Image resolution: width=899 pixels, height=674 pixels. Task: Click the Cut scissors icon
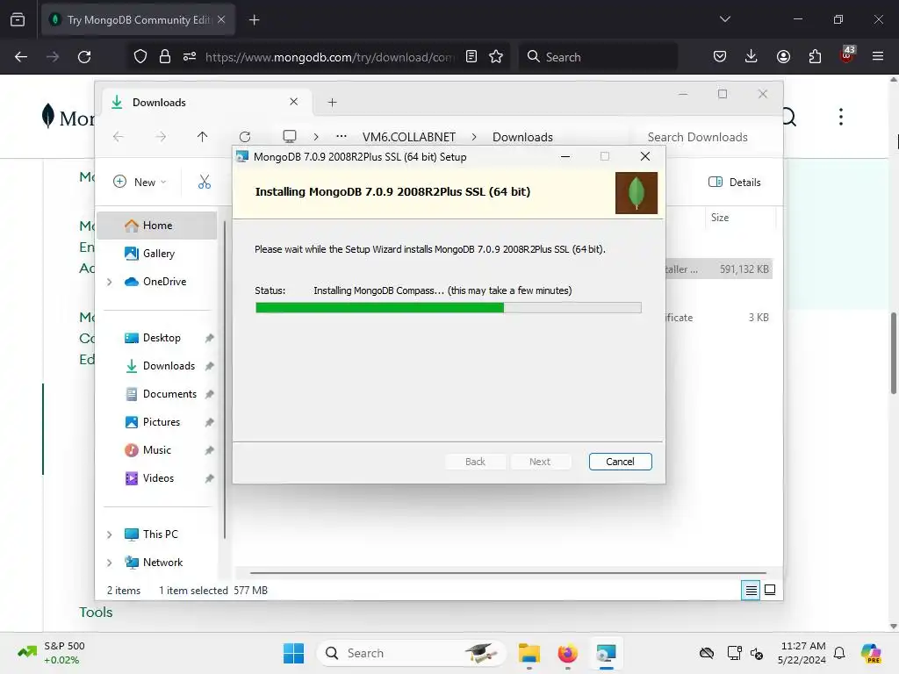(x=204, y=182)
